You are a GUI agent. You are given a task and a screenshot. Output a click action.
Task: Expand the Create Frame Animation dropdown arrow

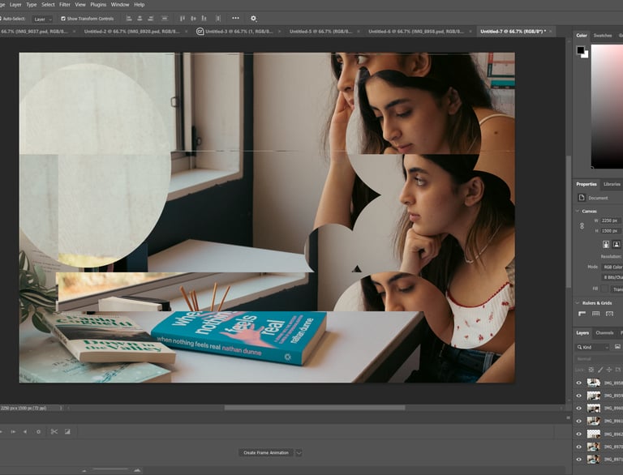click(299, 452)
